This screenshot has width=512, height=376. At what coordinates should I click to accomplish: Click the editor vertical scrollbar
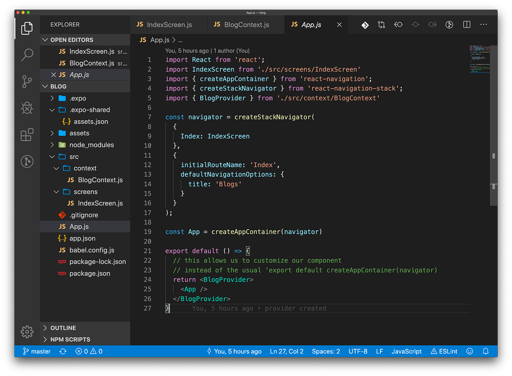(x=494, y=155)
